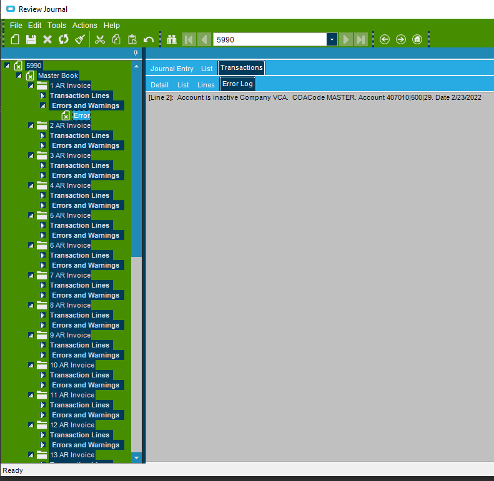Screen dimensions: 494x481
Task: Expand Errors and Warnings under 9 AR Invoice
Action: tap(43, 355)
